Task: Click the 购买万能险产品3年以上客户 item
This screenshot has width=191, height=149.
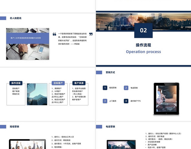Action: (x=58, y=95)
